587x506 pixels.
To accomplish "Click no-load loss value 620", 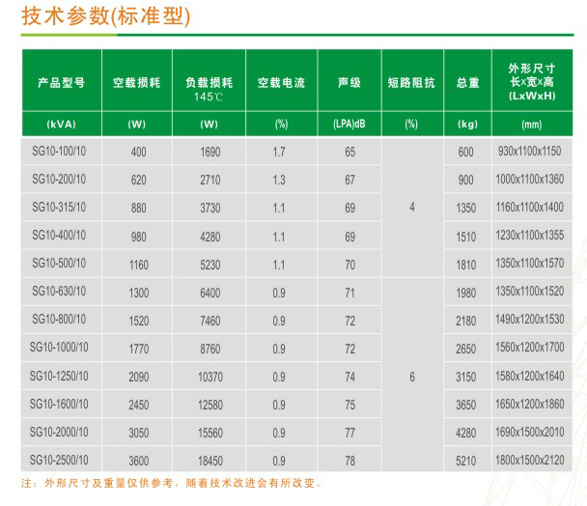I will coord(138,181).
